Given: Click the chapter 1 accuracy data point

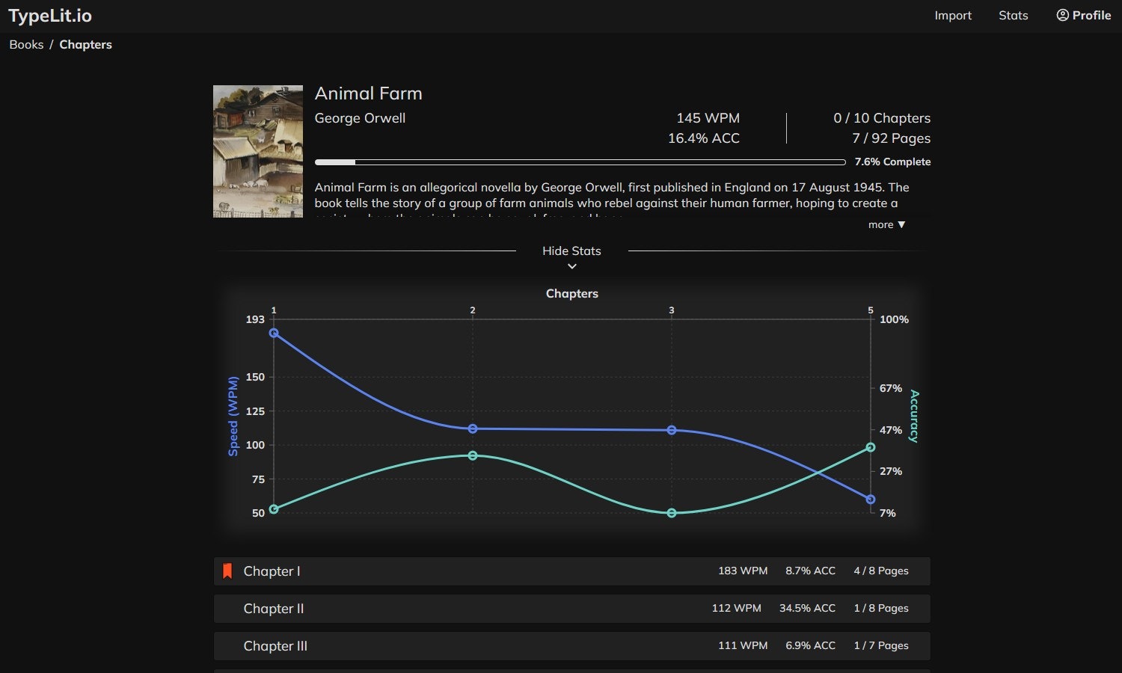Looking at the screenshot, I should 274,509.
